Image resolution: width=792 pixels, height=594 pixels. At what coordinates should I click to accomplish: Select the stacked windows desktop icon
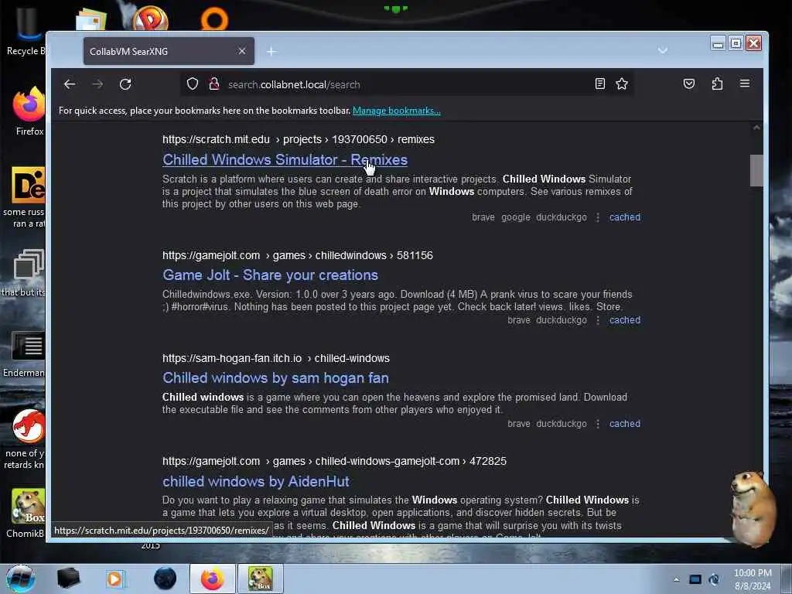coord(26,273)
